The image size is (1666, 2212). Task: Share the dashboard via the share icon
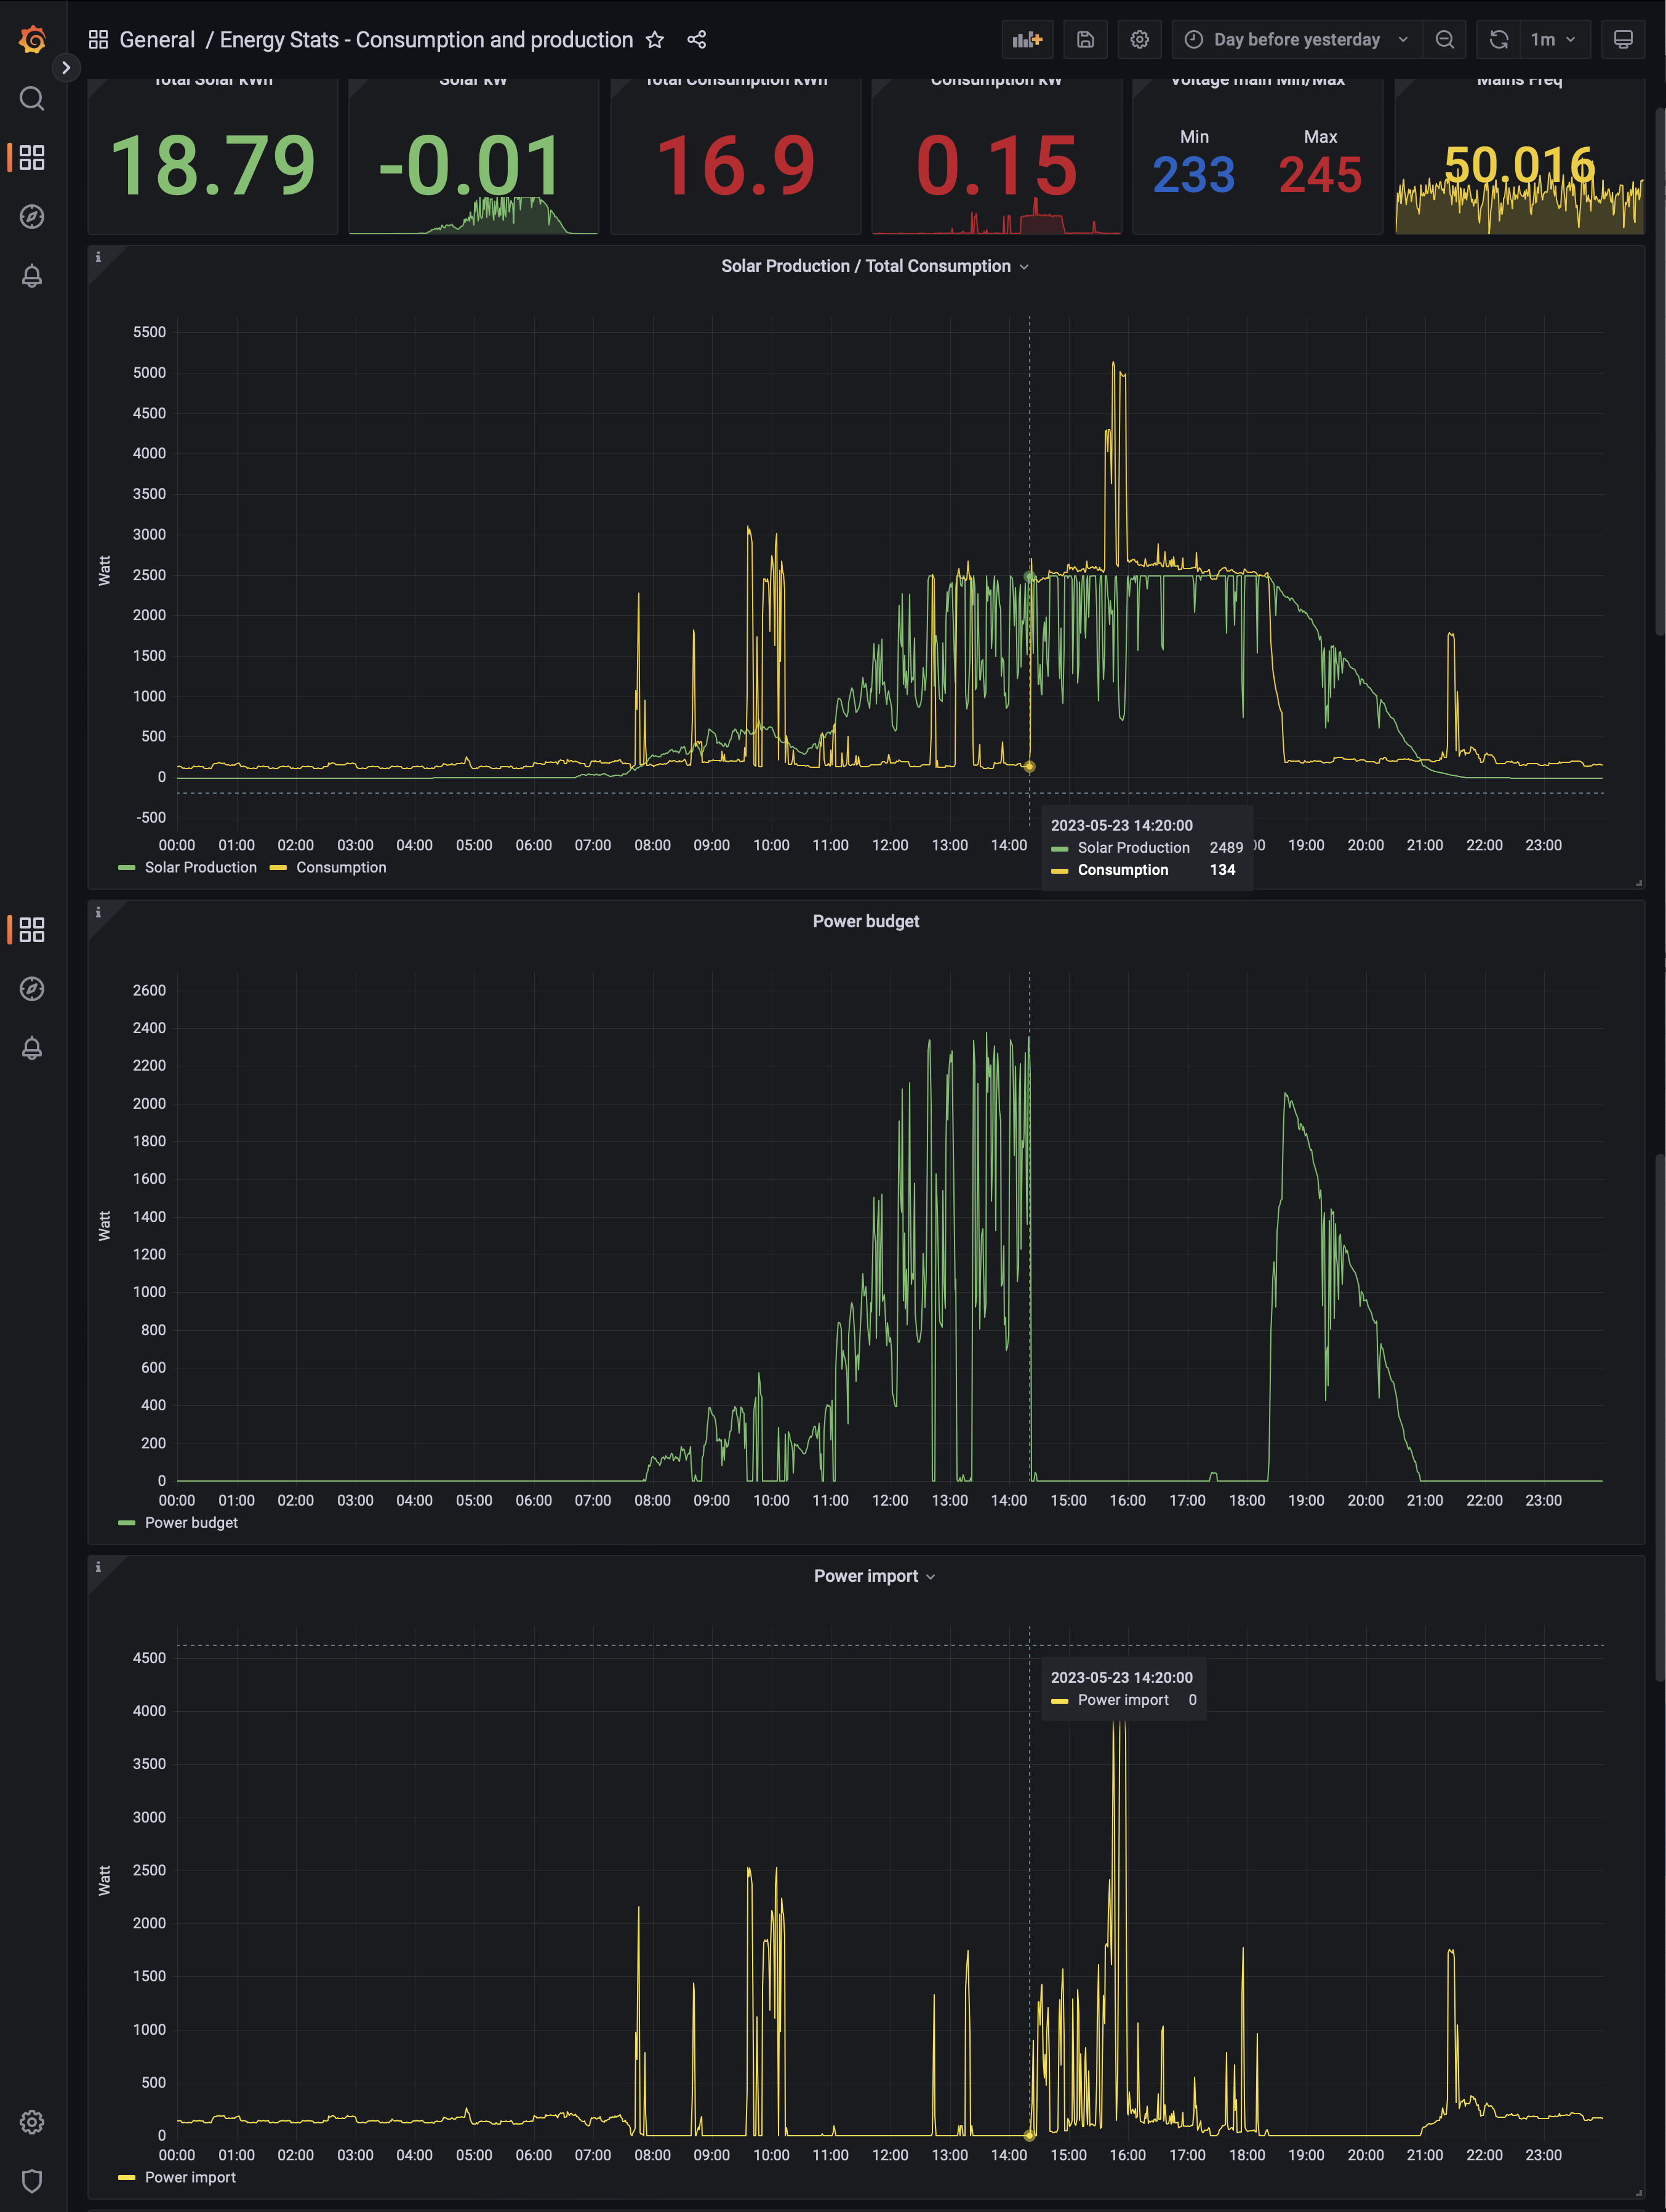pyautogui.click(x=697, y=40)
